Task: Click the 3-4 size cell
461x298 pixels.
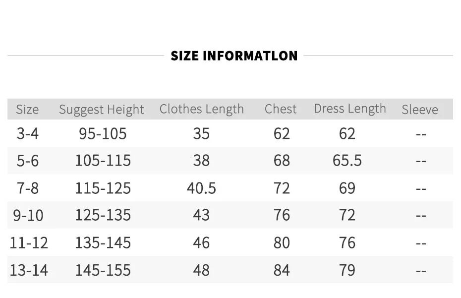Action: 28,133
